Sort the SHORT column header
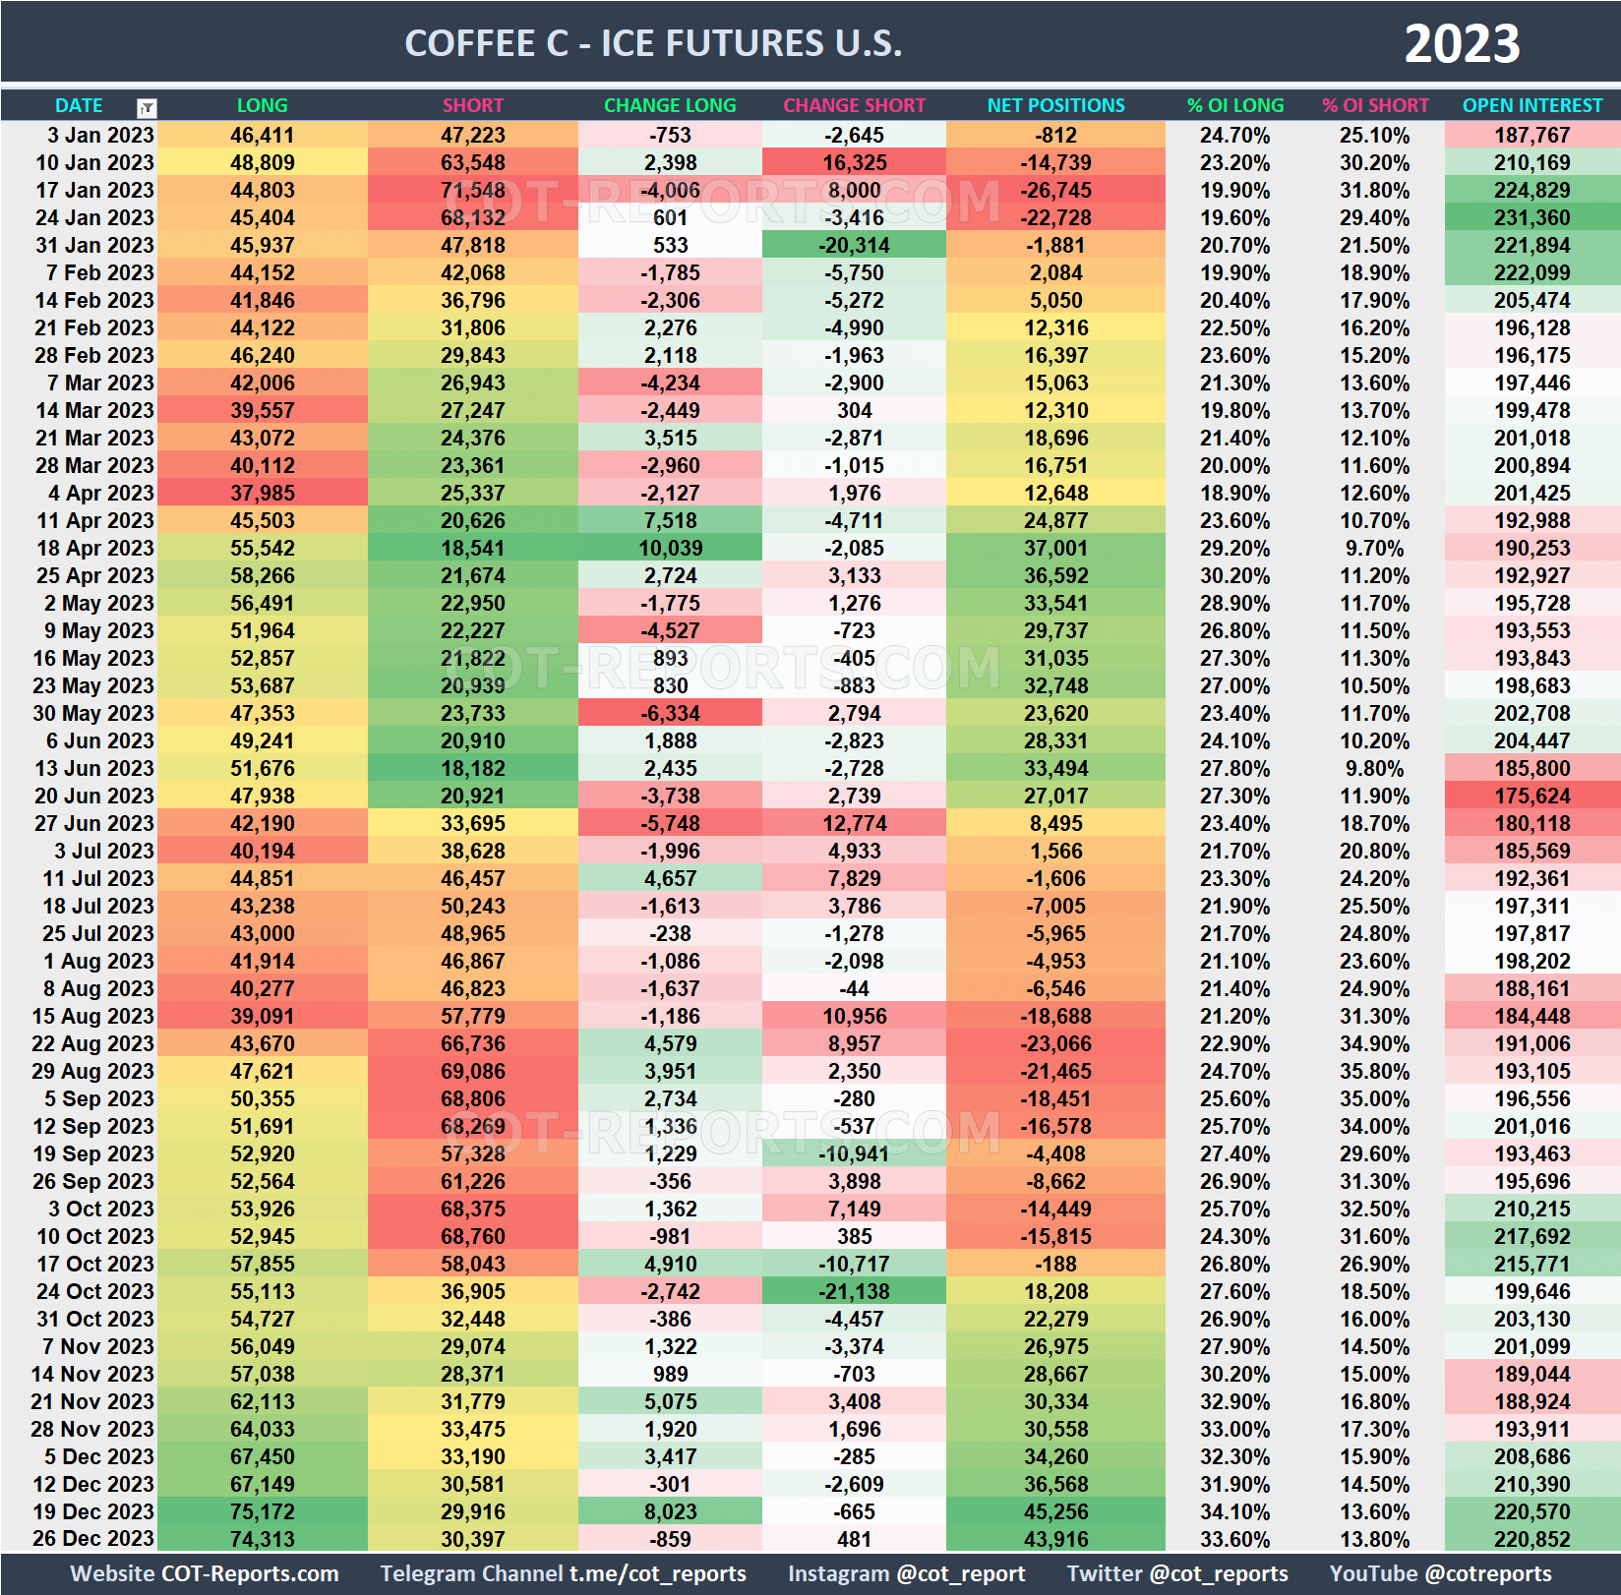The height and width of the screenshot is (1595, 1621). point(472,105)
